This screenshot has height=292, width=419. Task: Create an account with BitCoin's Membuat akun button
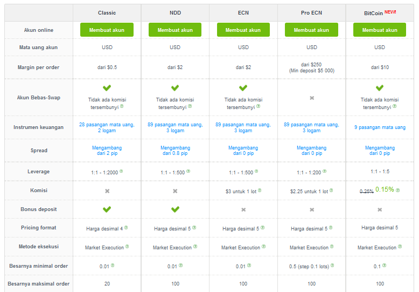(380, 30)
